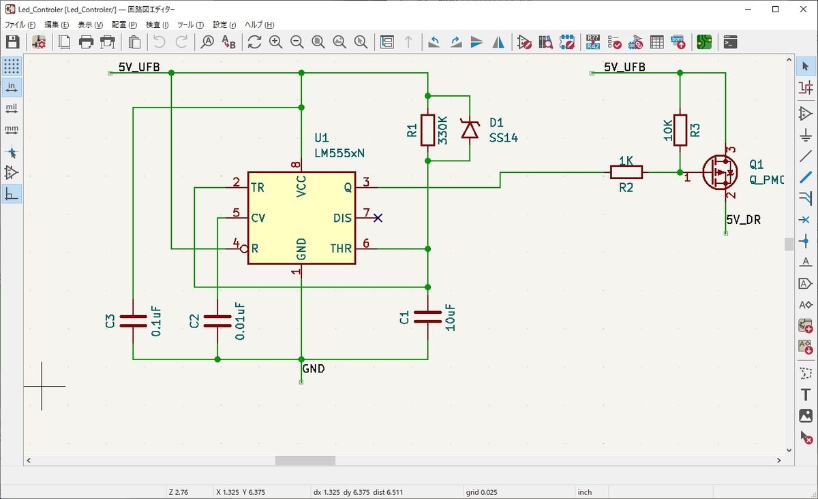This screenshot has height=499, width=818.
Task: Click the horizontal scrollbar thumb
Action: coord(305,460)
